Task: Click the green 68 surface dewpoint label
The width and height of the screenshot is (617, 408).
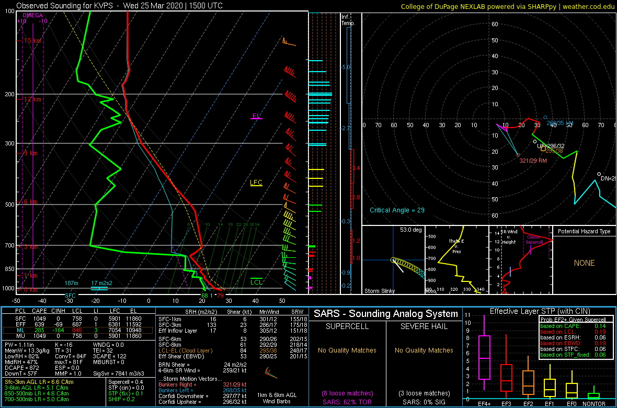Action: 204,296
